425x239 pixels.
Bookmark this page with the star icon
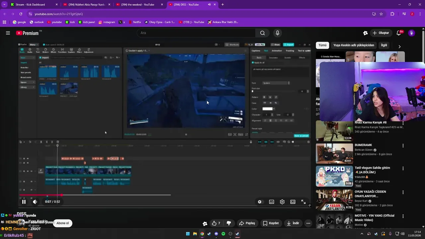coord(381,14)
